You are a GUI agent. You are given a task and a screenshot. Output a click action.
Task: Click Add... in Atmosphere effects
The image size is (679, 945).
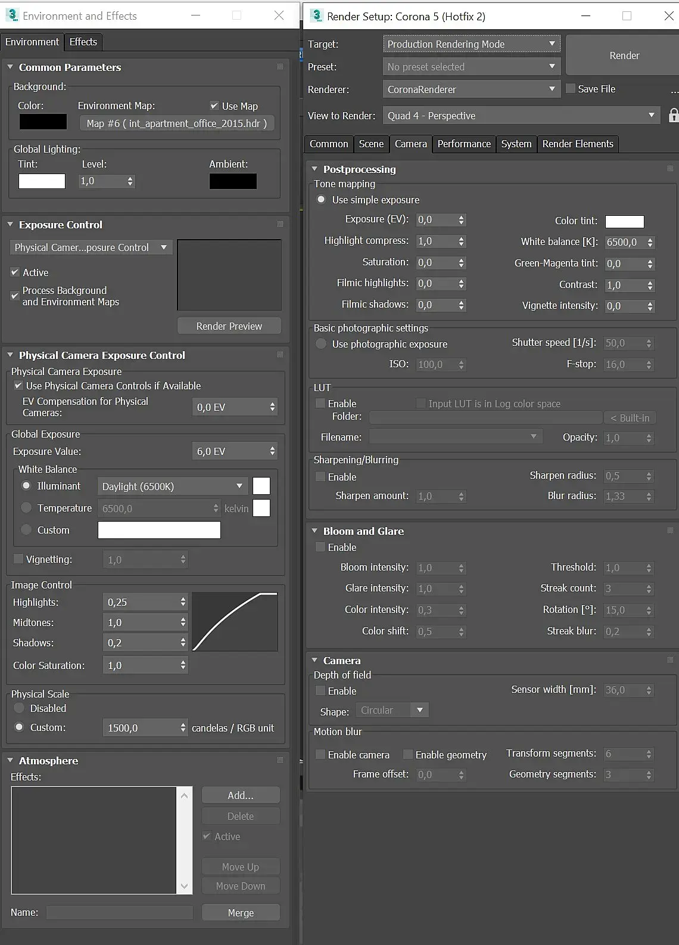click(x=241, y=795)
